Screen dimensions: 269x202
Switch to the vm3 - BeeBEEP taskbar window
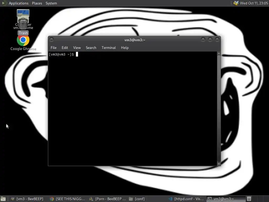point(27,199)
